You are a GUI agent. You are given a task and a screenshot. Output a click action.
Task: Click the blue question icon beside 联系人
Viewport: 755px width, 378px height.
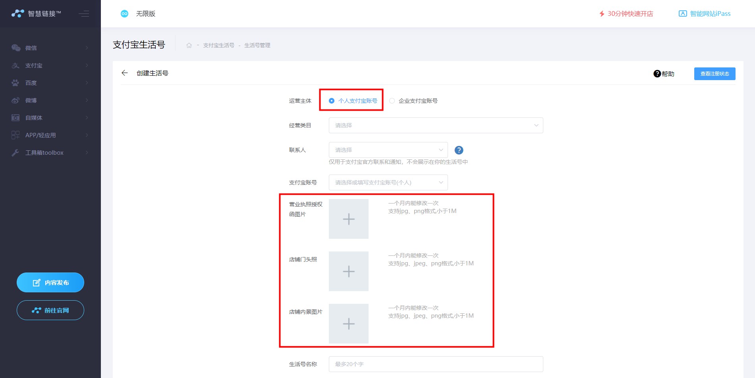point(459,150)
